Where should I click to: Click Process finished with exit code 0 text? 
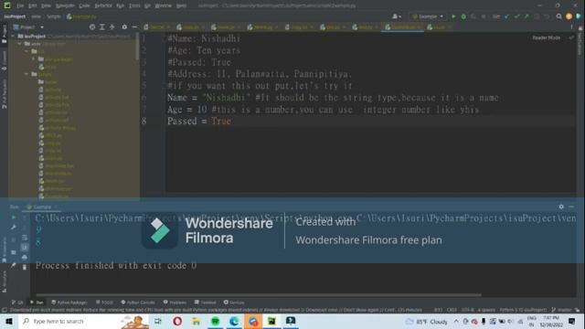[x=116, y=266]
